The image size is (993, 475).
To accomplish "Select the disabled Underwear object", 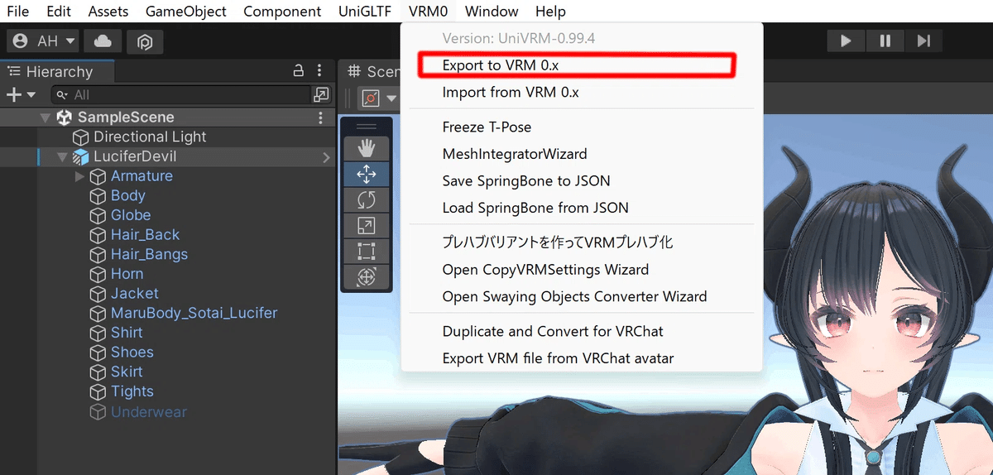I will [x=149, y=412].
